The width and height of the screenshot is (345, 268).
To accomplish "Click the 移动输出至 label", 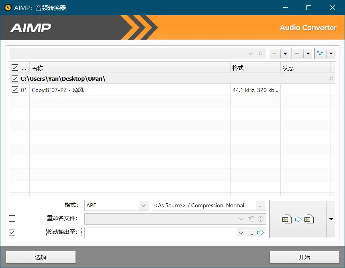I will [63, 232].
